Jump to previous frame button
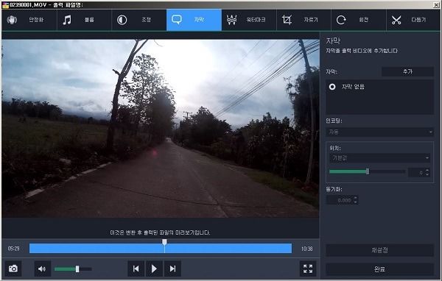 point(136,268)
